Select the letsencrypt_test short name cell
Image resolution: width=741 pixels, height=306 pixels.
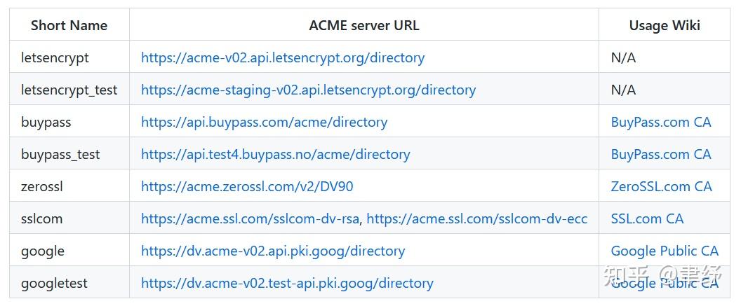pos(69,90)
